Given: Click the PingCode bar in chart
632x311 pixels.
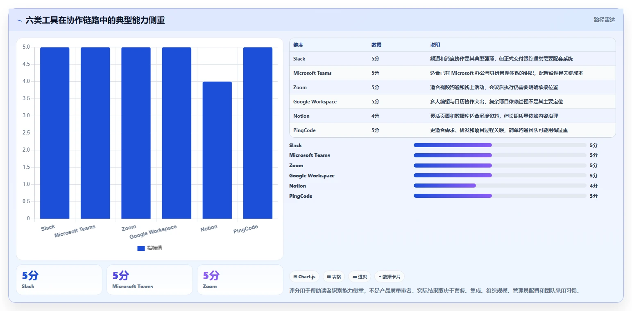Looking at the screenshot, I should pyautogui.click(x=258, y=133).
